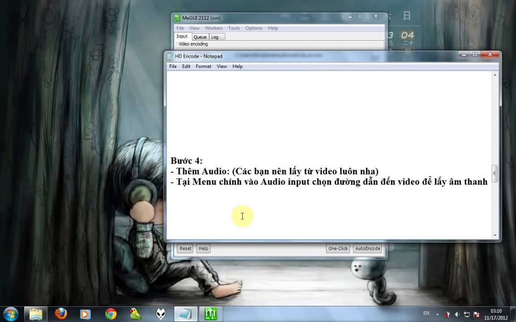The width and height of the screenshot is (516, 322).
Task: Switch to MeGUI taskbar button
Action: point(211,314)
